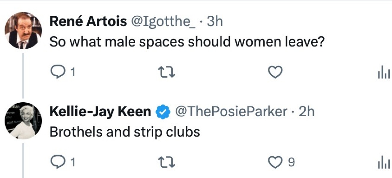Click the 2h timestamp
This screenshot has height=178, width=392.
click(x=306, y=112)
